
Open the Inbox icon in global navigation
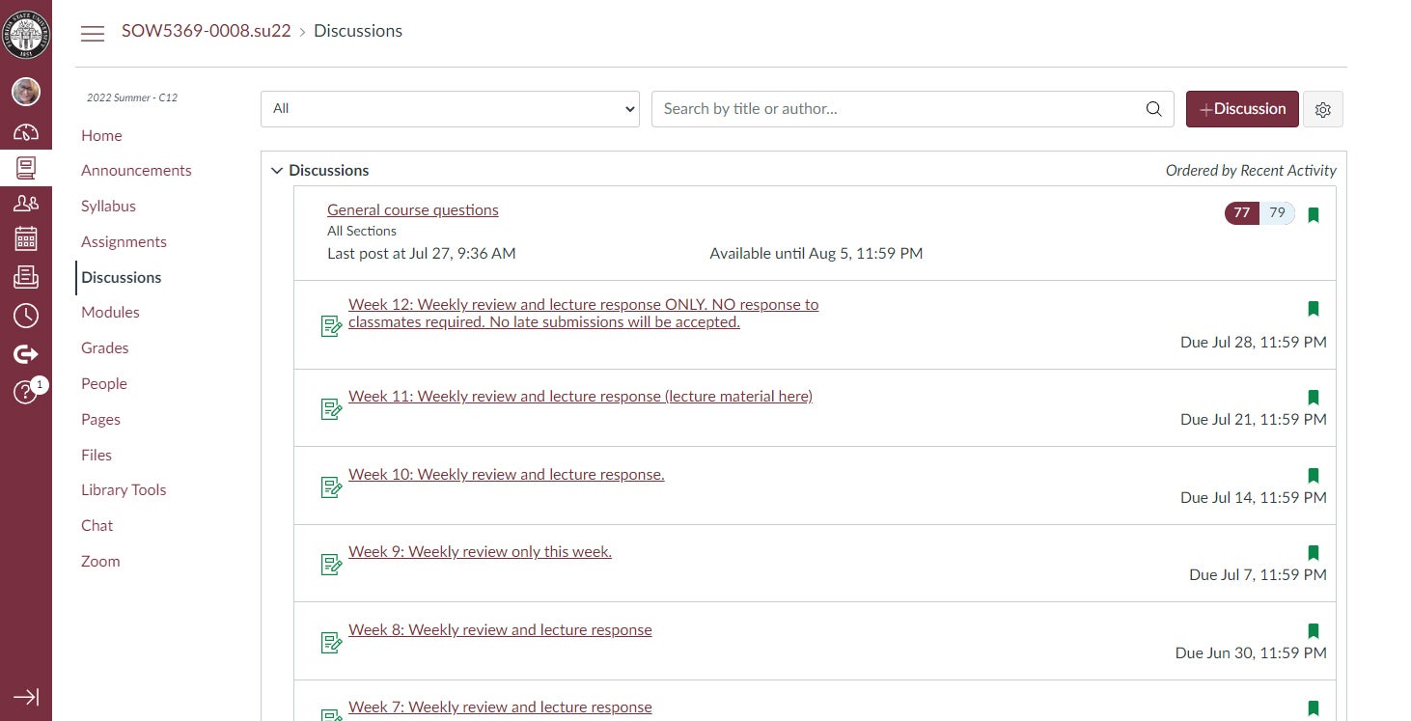[26, 278]
